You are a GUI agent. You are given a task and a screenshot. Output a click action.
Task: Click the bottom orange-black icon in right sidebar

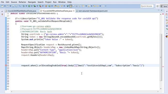tap(167, 37)
